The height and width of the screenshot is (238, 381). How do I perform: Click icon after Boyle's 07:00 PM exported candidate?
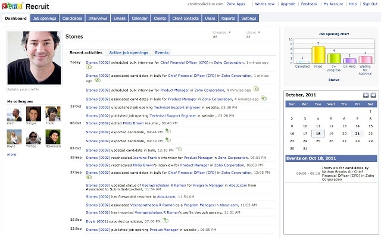165,220
